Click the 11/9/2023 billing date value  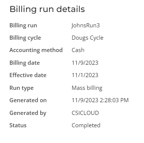tap(85, 63)
